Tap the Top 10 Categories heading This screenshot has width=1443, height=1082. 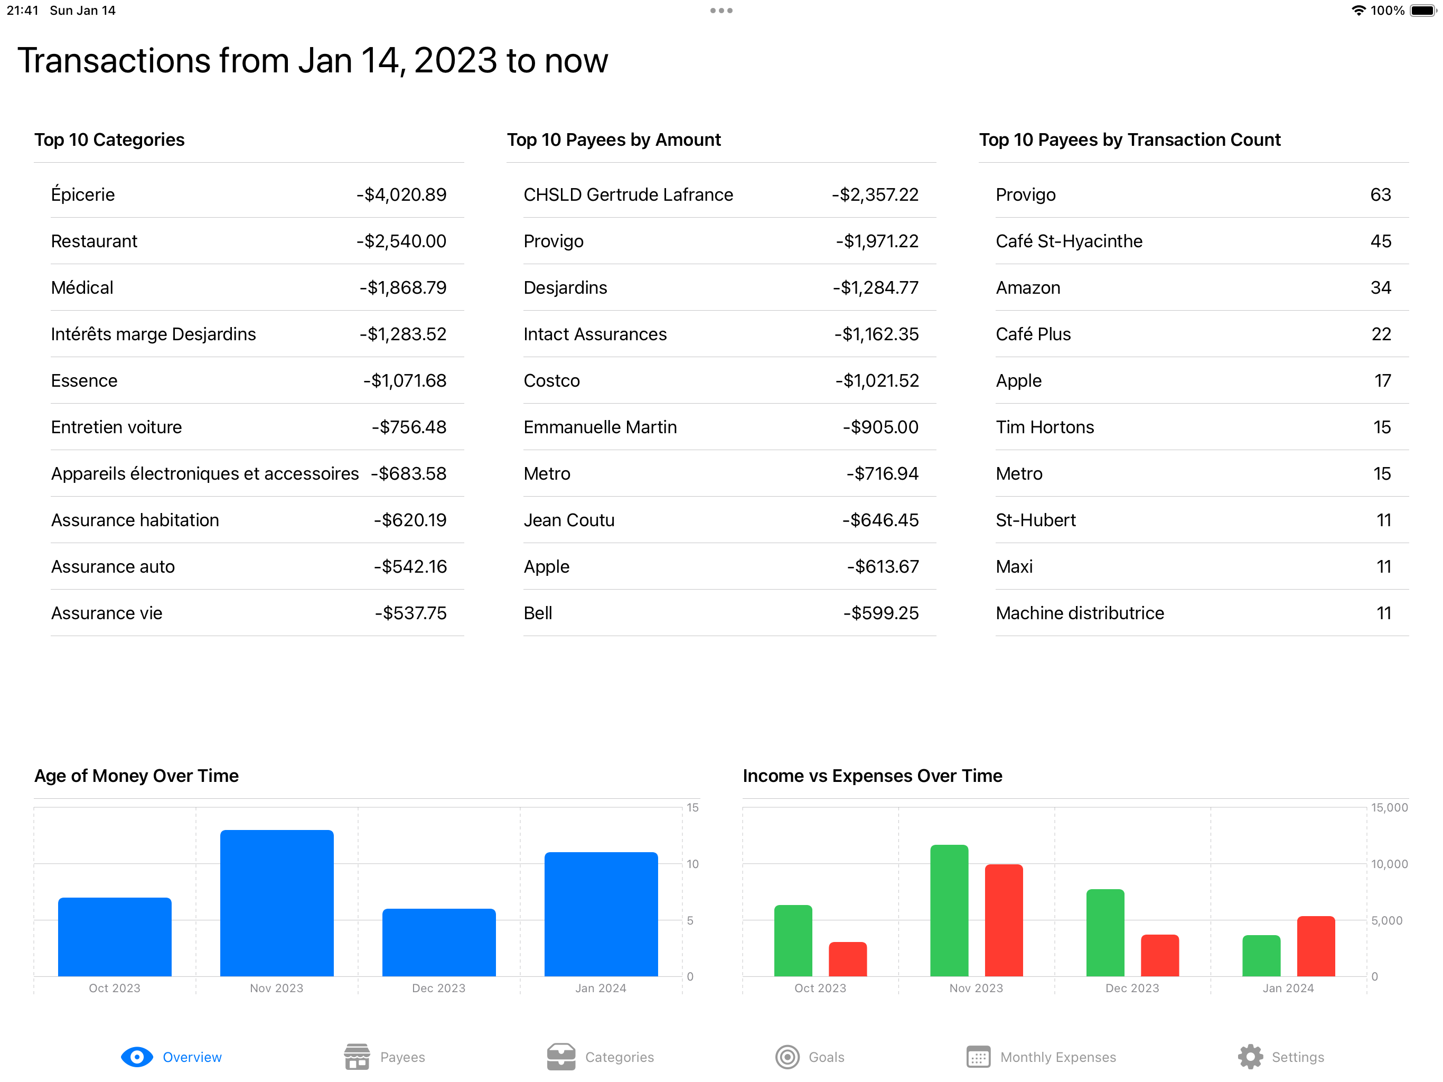[x=109, y=139]
